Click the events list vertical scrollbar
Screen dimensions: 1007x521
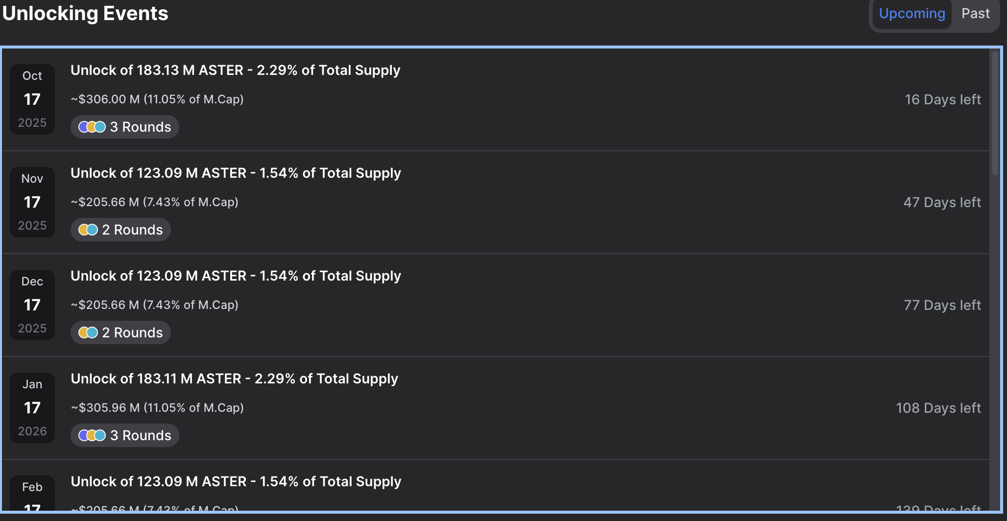pyautogui.click(x=995, y=113)
